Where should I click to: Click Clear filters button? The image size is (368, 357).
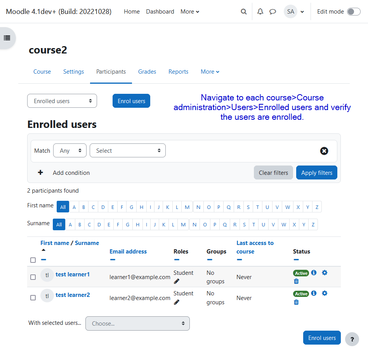pos(273,172)
